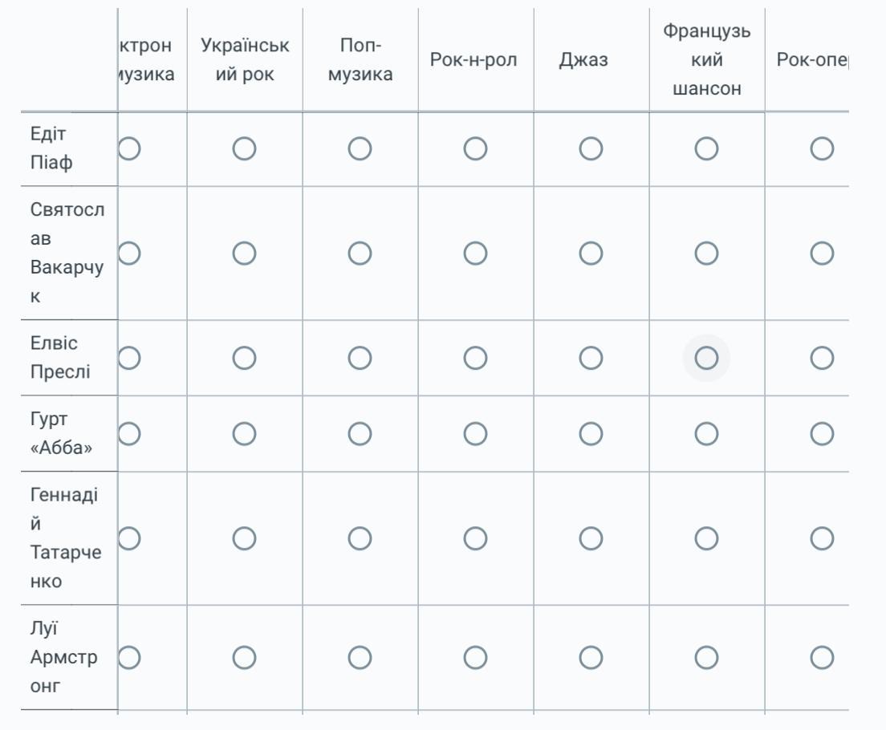Choose Український рок for Елвіс Преслі

244,358
